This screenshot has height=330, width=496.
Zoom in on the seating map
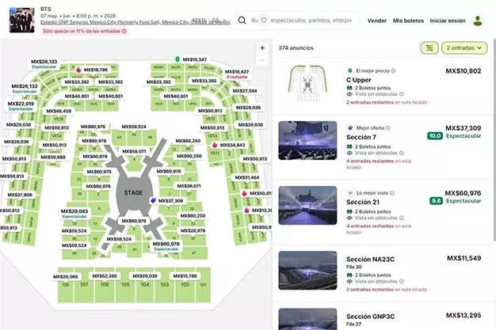click(x=262, y=47)
